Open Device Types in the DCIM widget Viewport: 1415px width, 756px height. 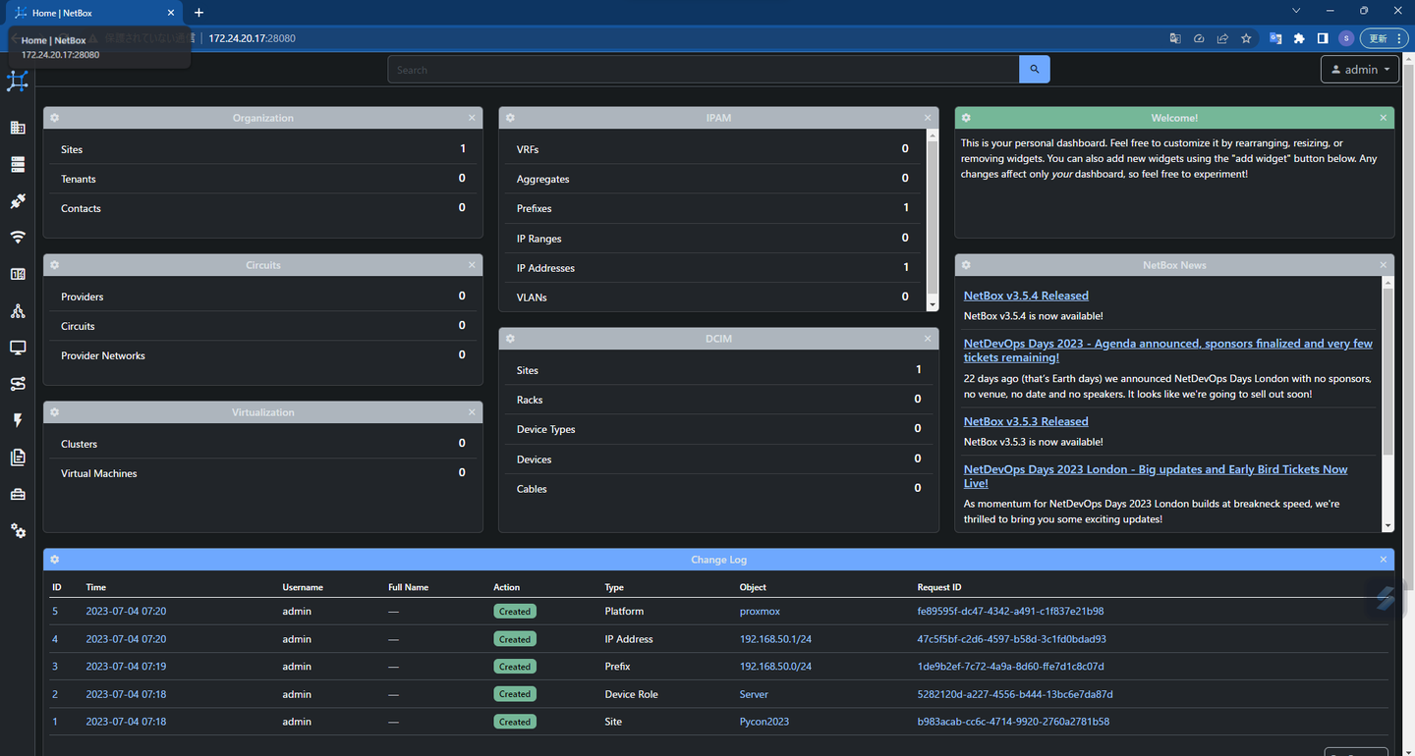(546, 429)
